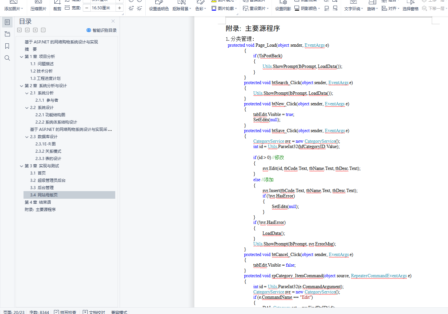Collapse all outline levels icon
Screen dimensions: 448x314
(27, 30)
